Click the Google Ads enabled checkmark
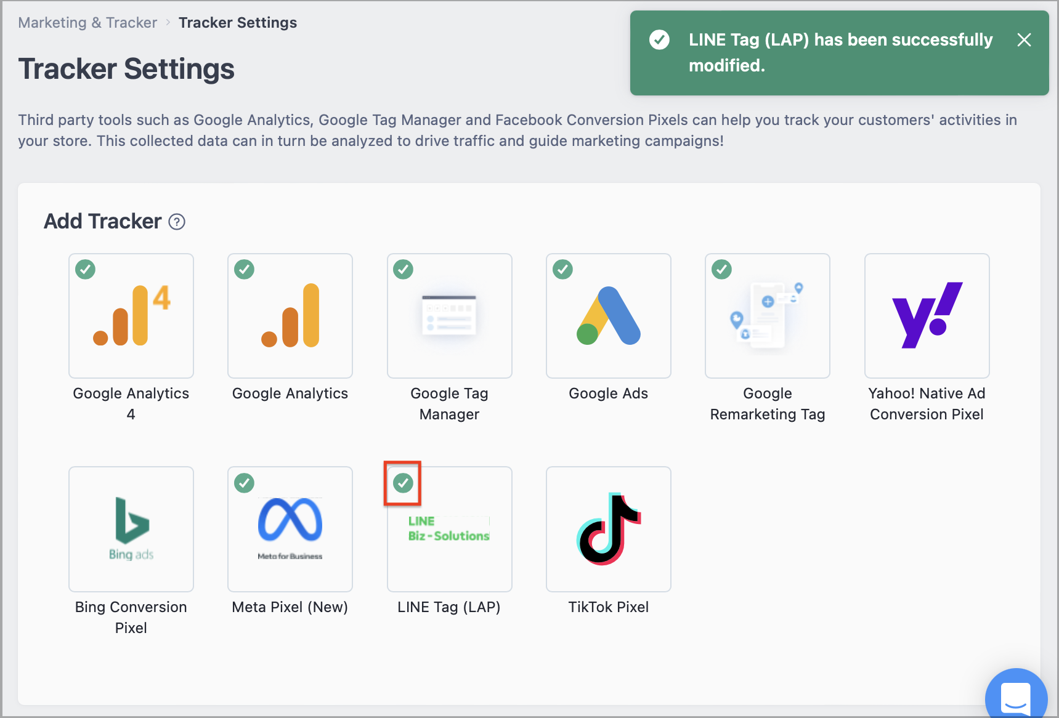 [x=562, y=269]
